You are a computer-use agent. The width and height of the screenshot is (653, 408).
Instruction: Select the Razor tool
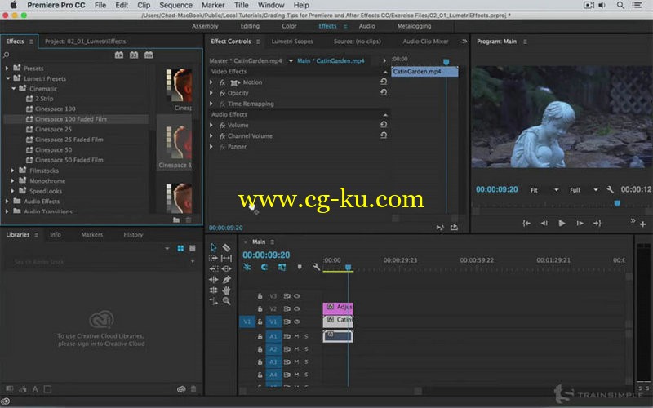click(x=226, y=248)
